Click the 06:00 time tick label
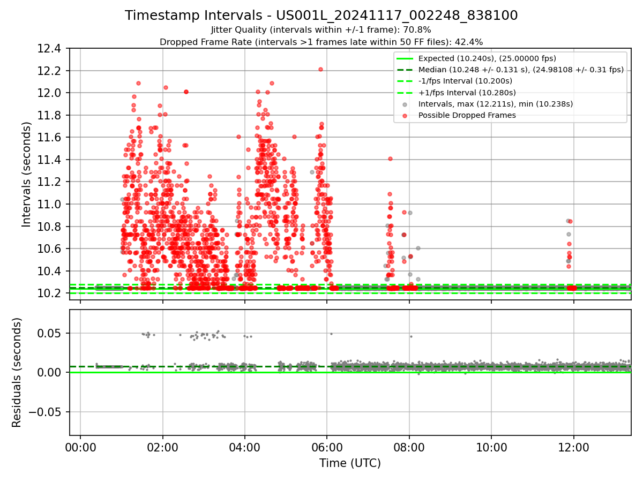 [327, 447]
